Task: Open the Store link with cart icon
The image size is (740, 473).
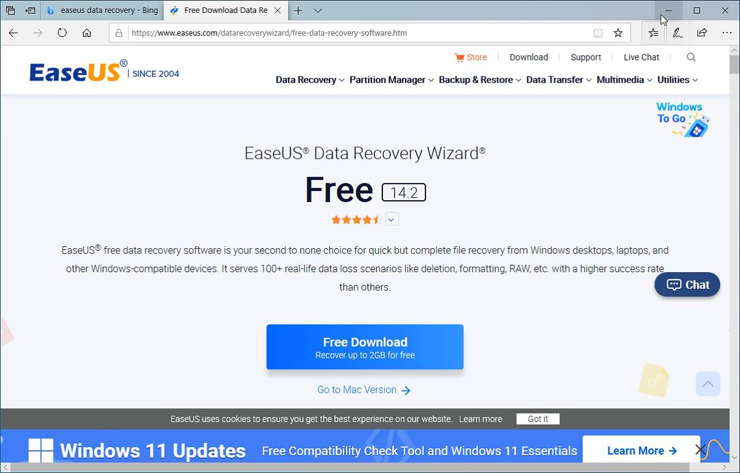Action: [471, 57]
